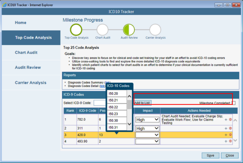This screenshot has height=163, width=243.
Task: Open Impact dropdown for code 428.0
Action: tap(147, 135)
